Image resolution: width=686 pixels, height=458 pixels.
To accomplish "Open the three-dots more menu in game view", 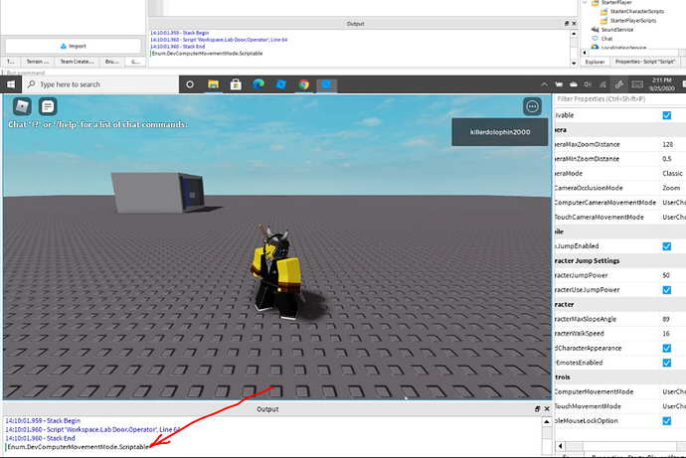I will tap(532, 106).
